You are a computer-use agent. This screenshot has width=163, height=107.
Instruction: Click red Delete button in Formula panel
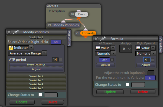pos(143,92)
